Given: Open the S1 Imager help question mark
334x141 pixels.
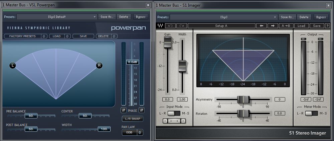Looking at the screenshot, I should pyautogui.click(x=327, y=26).
